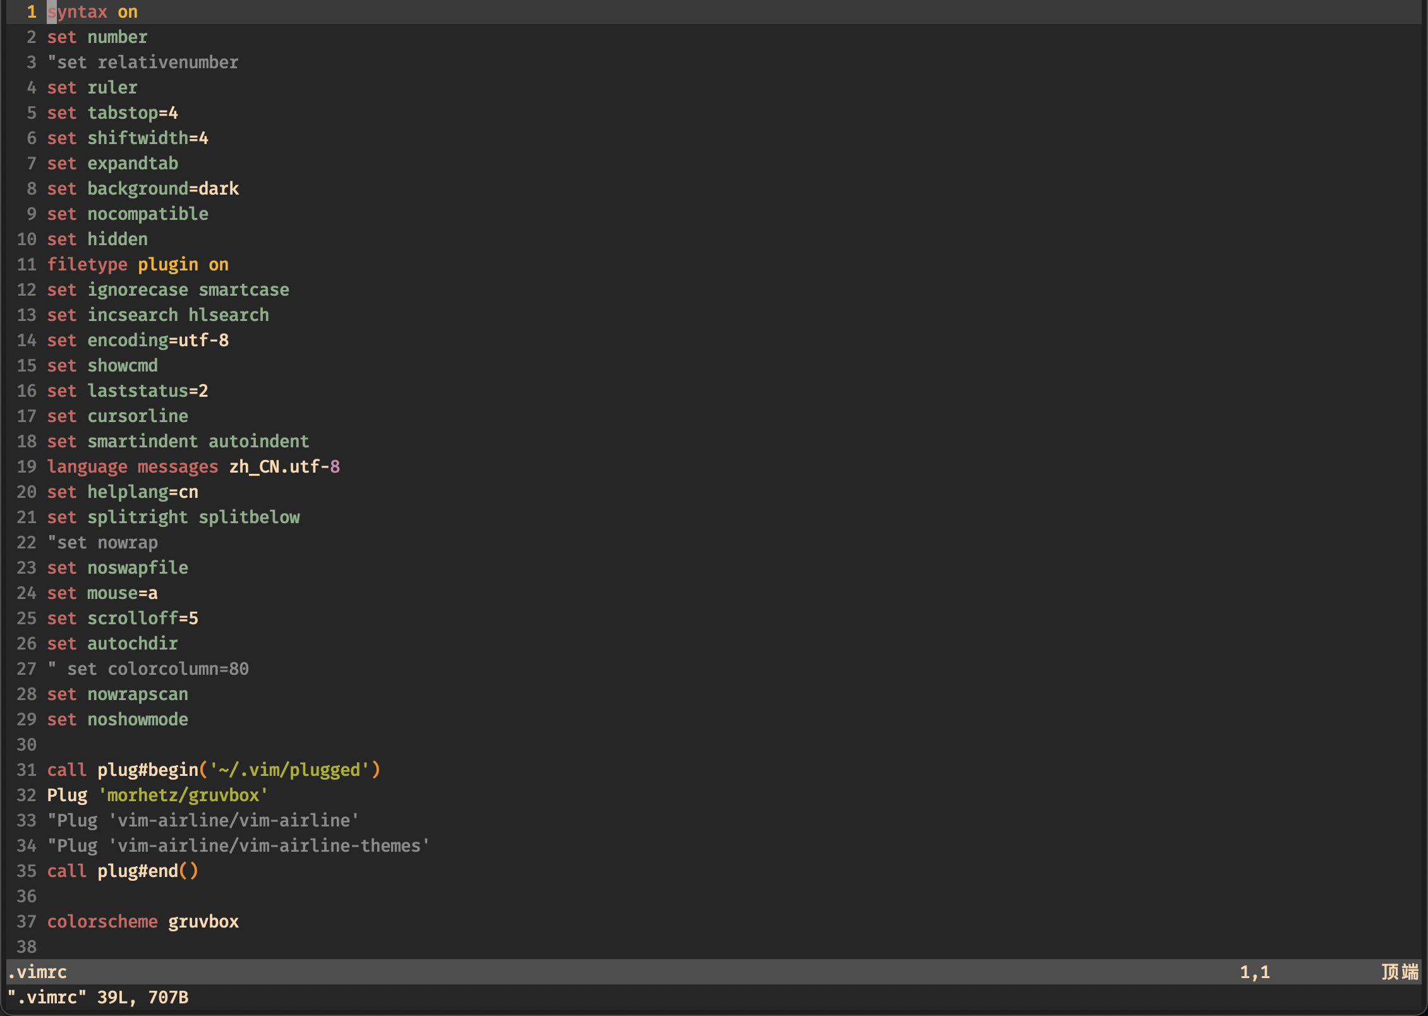The image size is (1428, 1016).
Task: Click the 'morhetz/gruvbox' plugin string
Action: point(183,795)
